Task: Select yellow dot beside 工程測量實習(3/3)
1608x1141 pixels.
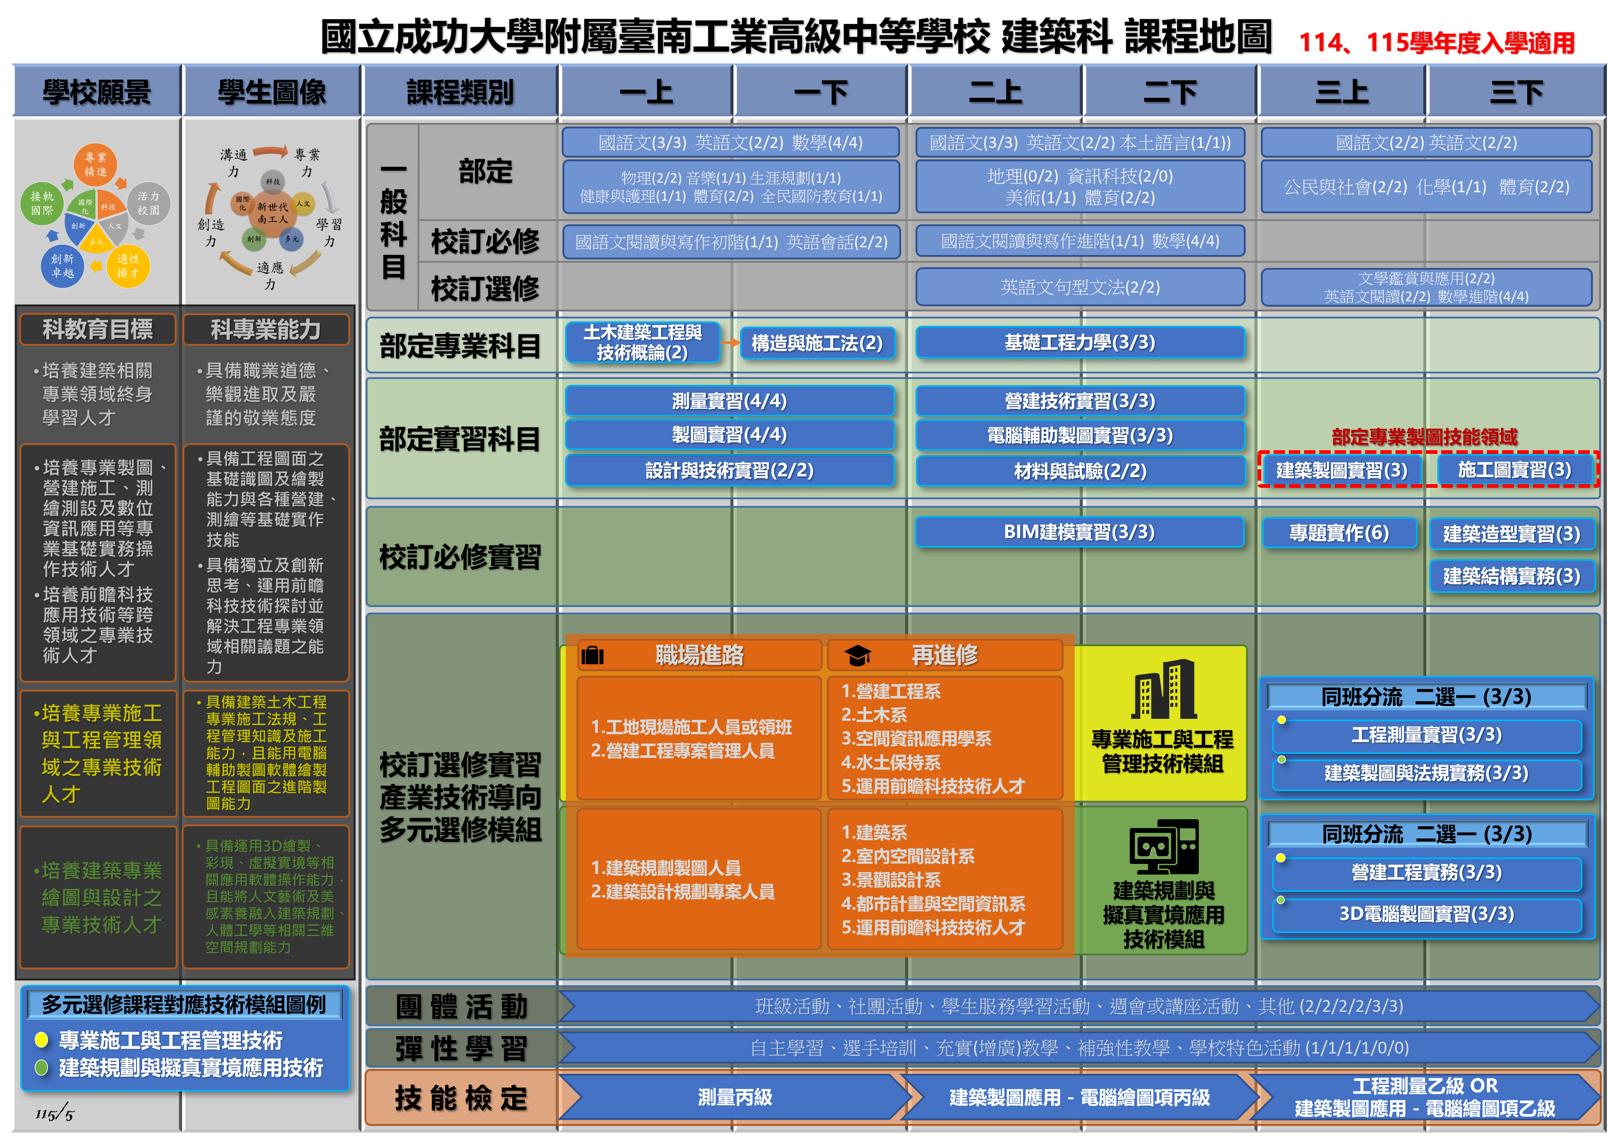Action: 1282,720
